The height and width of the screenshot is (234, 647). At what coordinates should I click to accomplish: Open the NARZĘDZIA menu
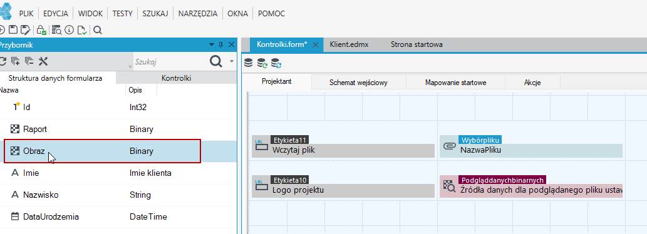(x=198, y=14)
